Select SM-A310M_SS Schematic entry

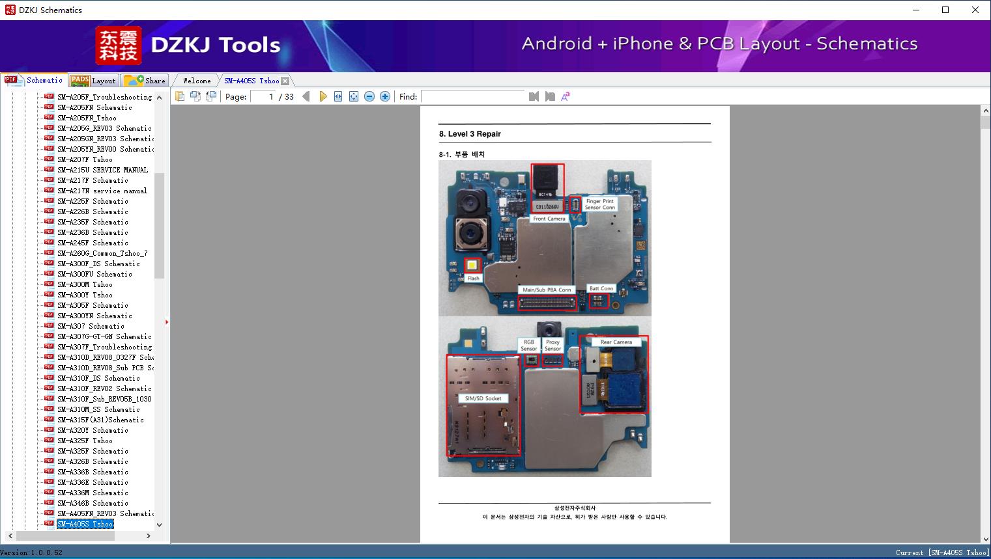point(98,409)
